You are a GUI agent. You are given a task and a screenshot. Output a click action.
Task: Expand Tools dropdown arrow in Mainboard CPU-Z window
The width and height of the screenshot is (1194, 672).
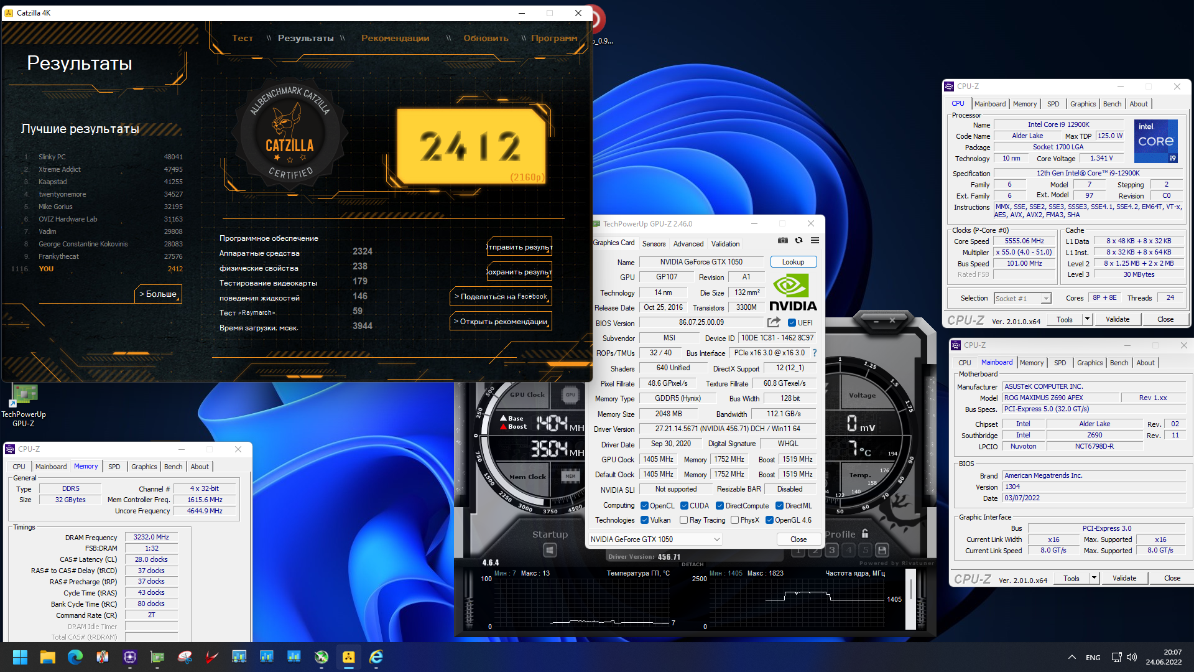click(1094, 578)
